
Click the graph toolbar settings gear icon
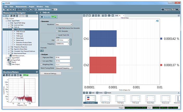113,16
